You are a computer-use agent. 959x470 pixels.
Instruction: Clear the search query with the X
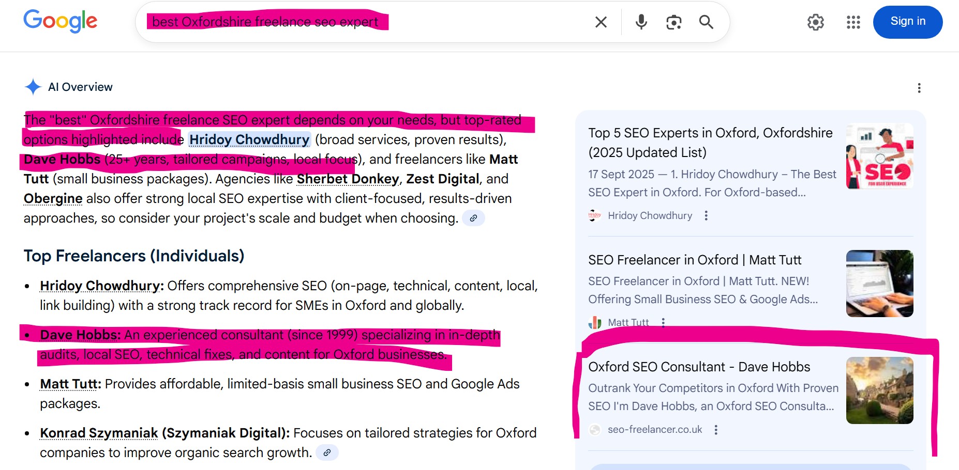click(x=600, y=22)
